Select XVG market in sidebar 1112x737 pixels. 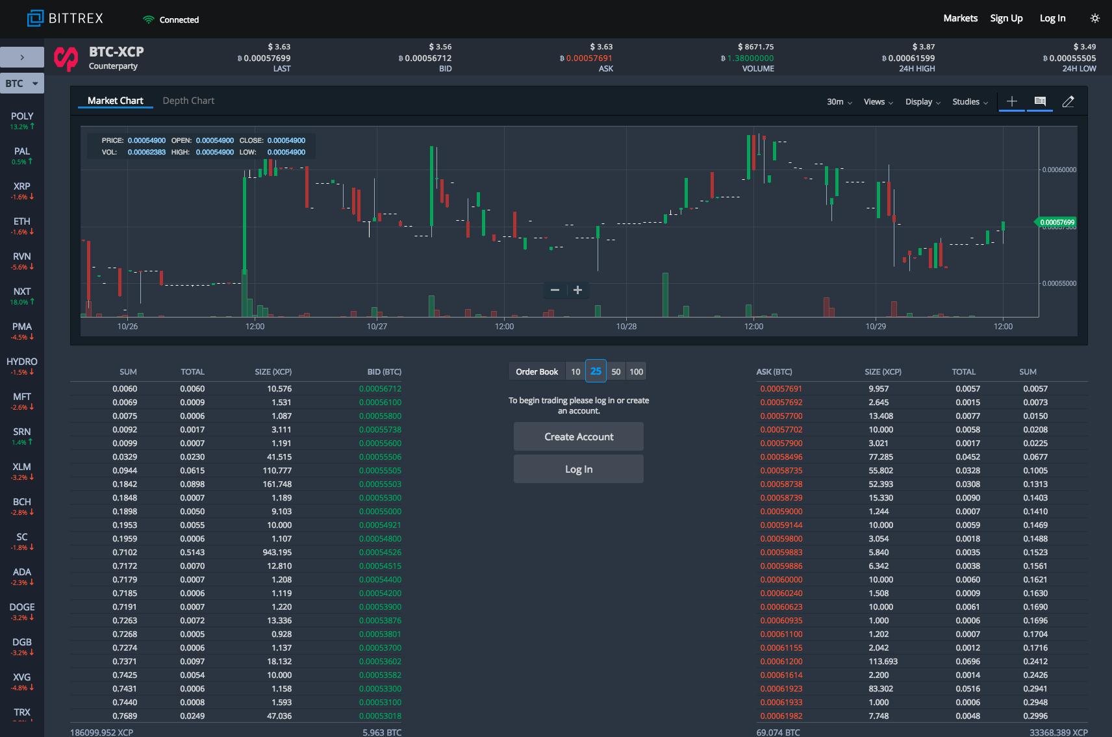pos(22,682)
